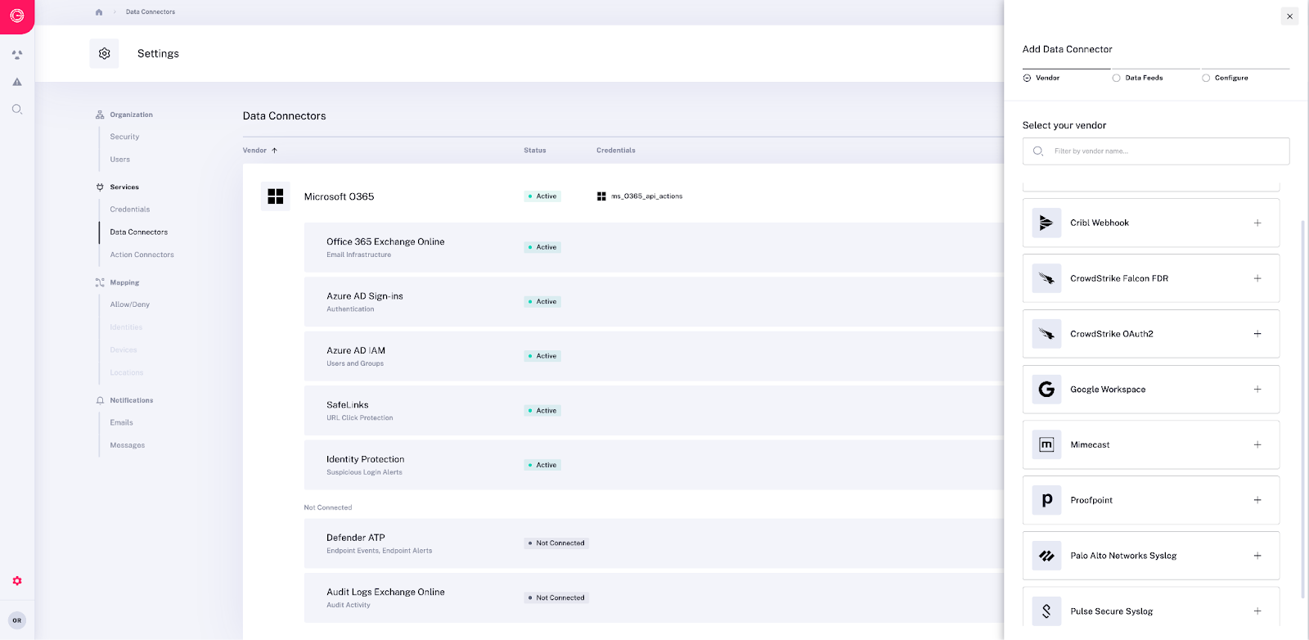This screenshot has width=1309, height=640.
Task: Click the CrowdStrike Falcon FDR vendor icon
Action: pyautogui.click(x=1046, y=278)
